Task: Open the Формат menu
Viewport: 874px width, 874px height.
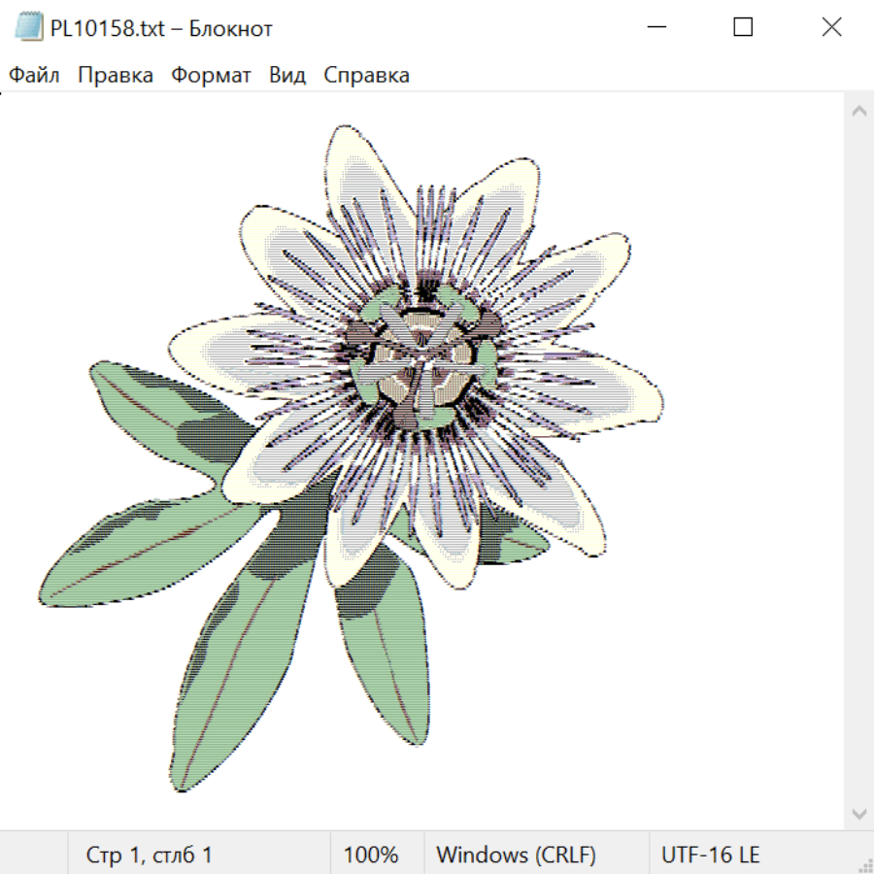Action: tap(211, 76)
